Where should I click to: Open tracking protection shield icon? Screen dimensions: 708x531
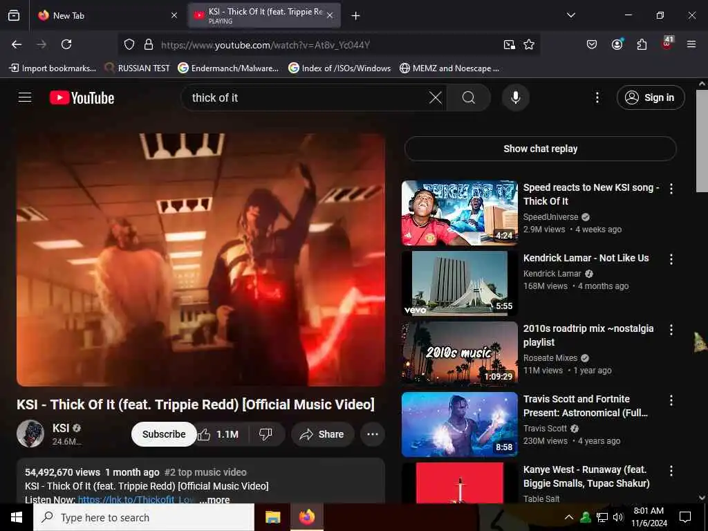tap(129, 44)
